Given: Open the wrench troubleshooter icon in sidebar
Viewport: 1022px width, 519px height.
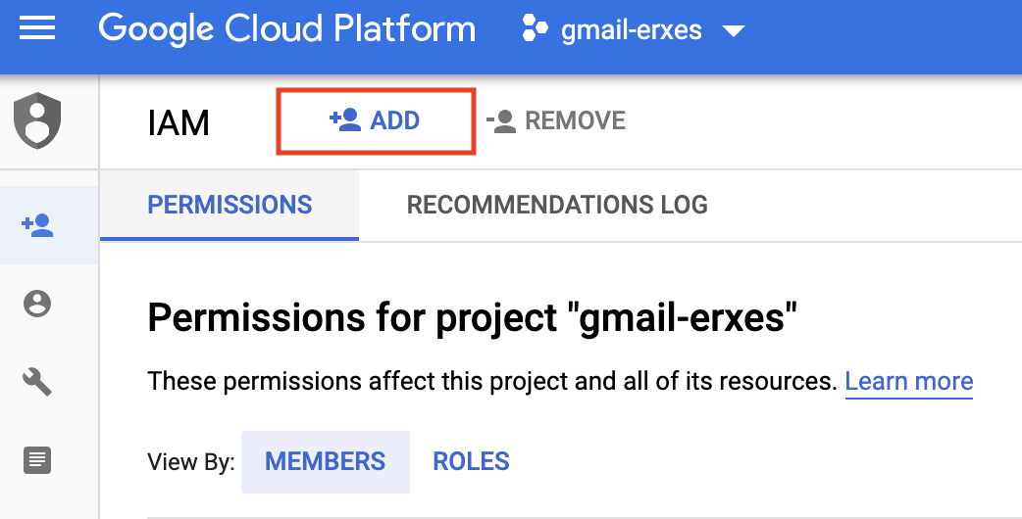Looking at the screenshot, I should [37, 382].
